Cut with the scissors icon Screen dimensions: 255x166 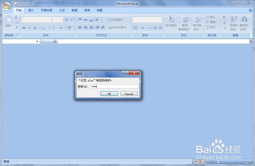tap(16, 17)
